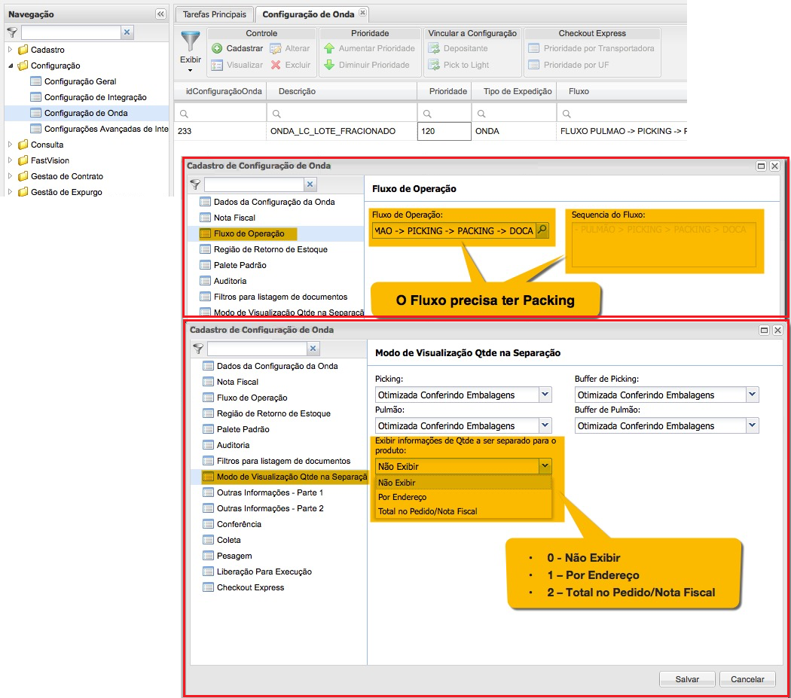Clear filter in upper Cadastro dialog

tap(310, 184)
